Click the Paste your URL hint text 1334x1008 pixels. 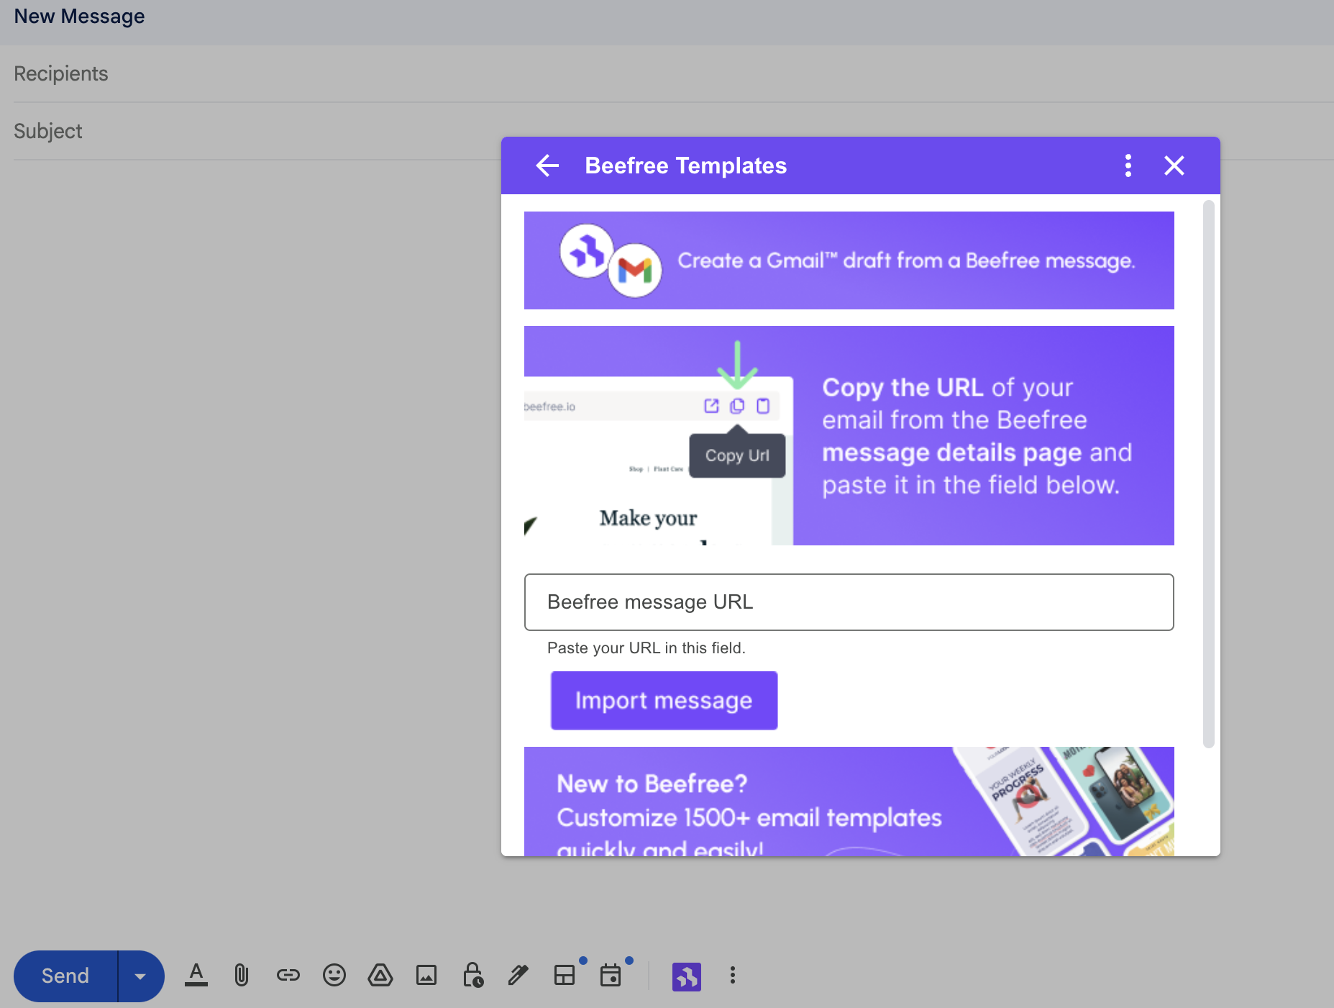[646, 648]
